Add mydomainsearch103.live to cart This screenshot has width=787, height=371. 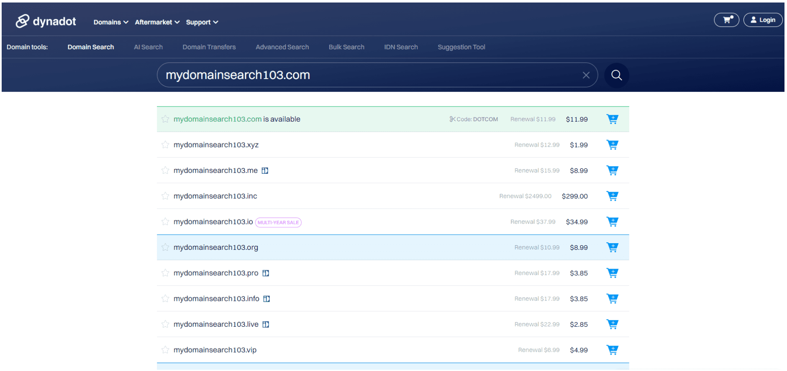tap(612, 324)
